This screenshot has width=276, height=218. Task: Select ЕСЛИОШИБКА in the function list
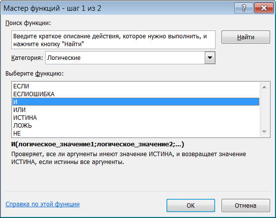click(136, 94)
